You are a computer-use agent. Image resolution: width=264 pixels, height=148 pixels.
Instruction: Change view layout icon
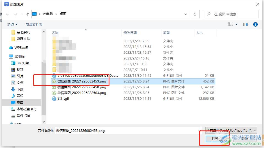point(230,24)
